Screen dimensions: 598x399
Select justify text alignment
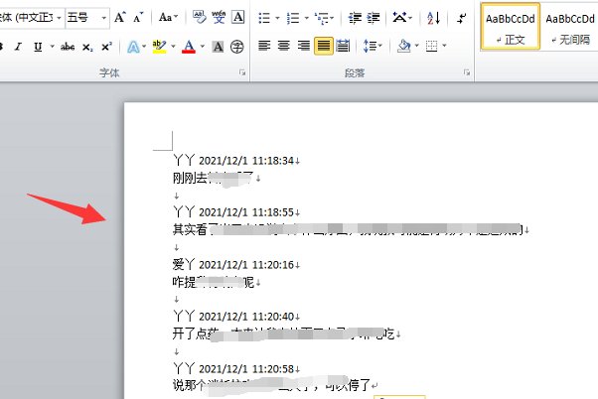click(323, 46)
